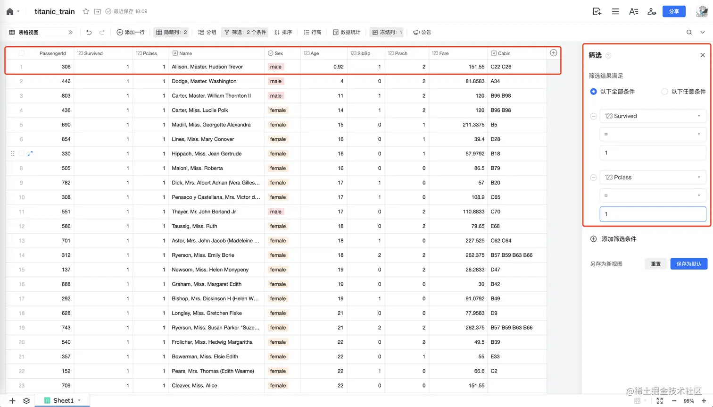Viewport: 713px width, 407px height.
Task: Click the redo arrow icon
Action: click(x=102, y=32)
